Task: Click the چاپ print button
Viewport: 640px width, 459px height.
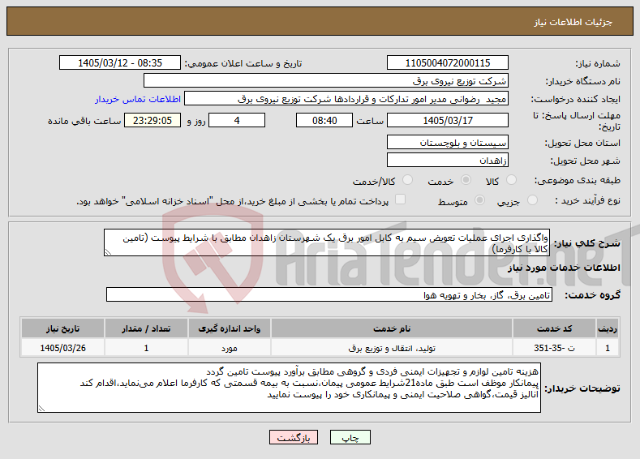Action: pos(350,437)
